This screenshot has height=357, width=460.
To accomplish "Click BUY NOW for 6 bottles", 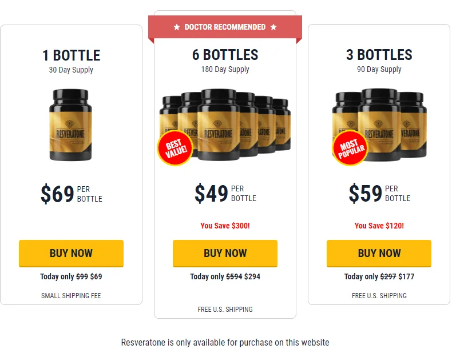I will click(x=225, y=253).
